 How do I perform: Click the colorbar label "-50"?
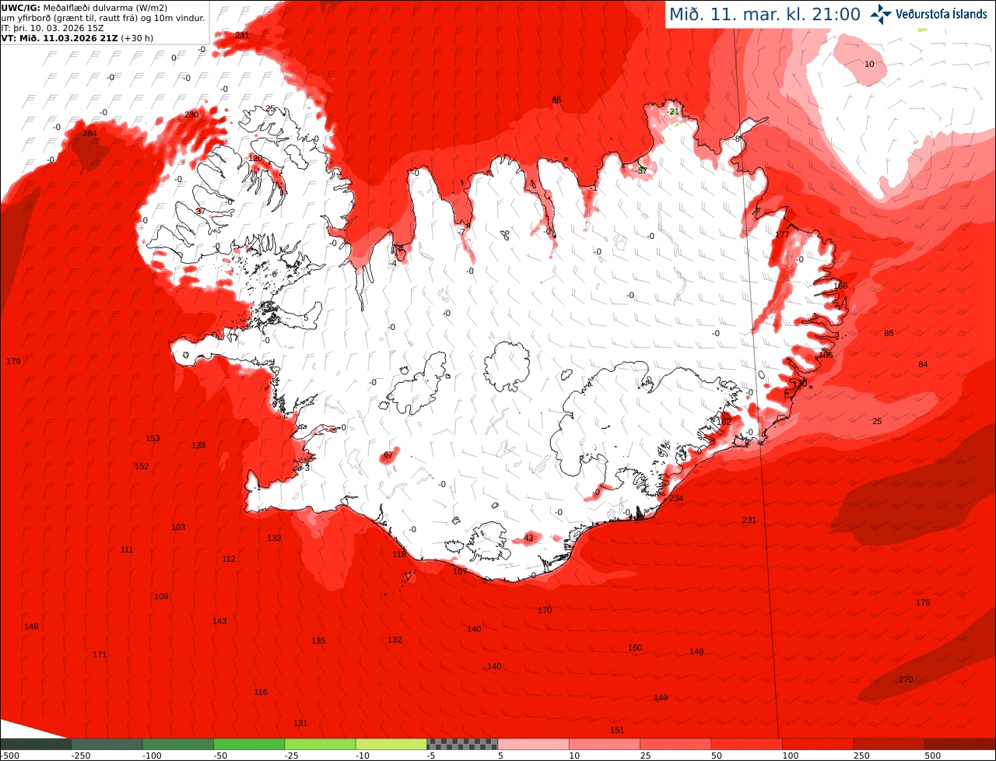(221, 756)
